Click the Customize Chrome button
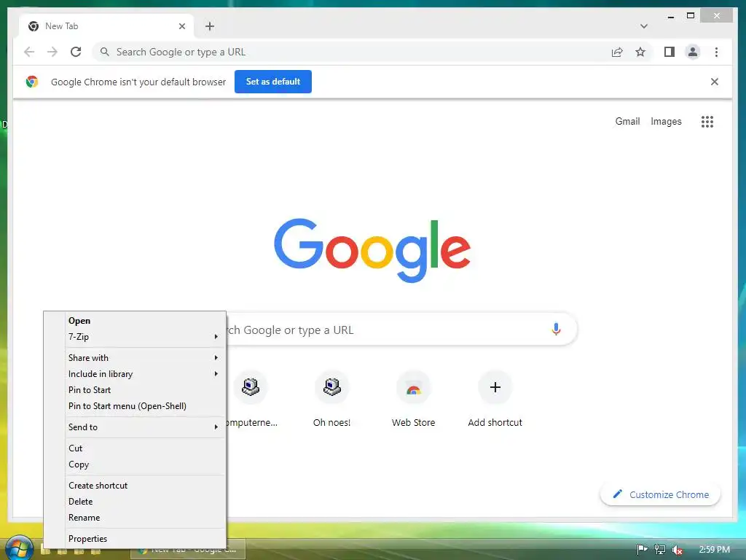Image resolution: width=746 pixels, height=560 pixels. tap(660, 494)
